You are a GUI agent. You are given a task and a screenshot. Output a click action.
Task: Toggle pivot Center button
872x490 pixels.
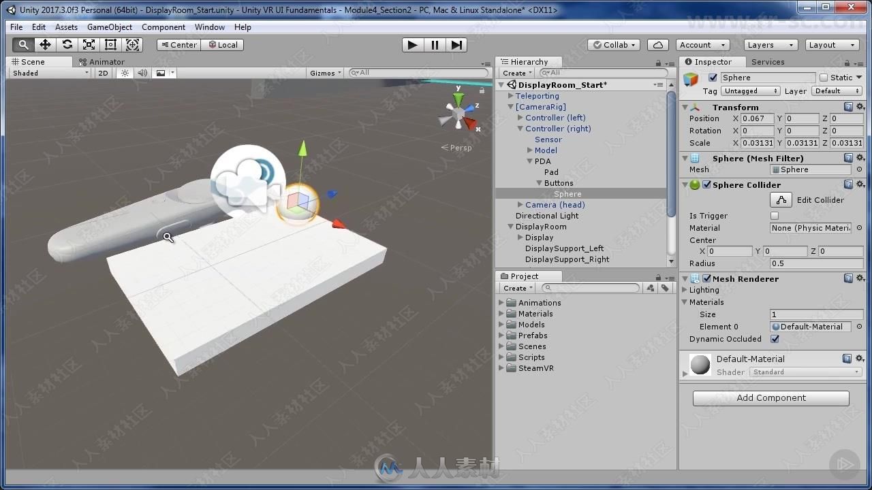(178, 45)
